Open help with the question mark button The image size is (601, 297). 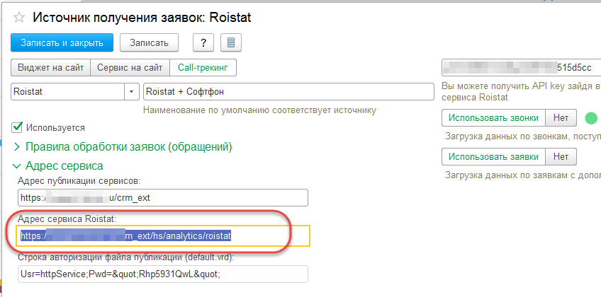[x=203, y=42]
